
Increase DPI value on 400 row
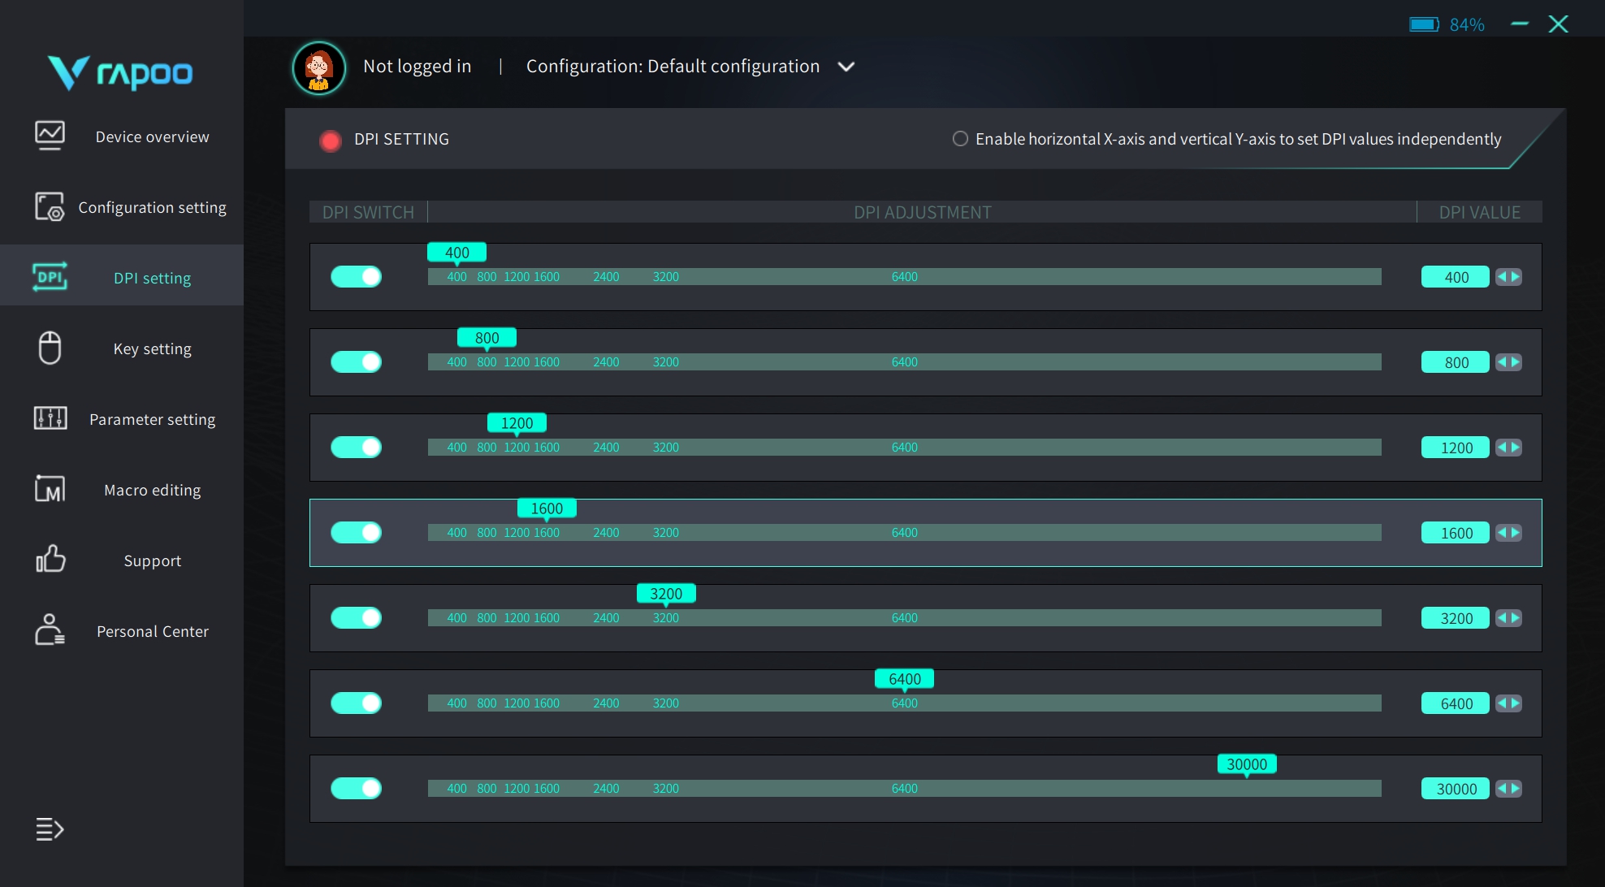[1516, 277]
